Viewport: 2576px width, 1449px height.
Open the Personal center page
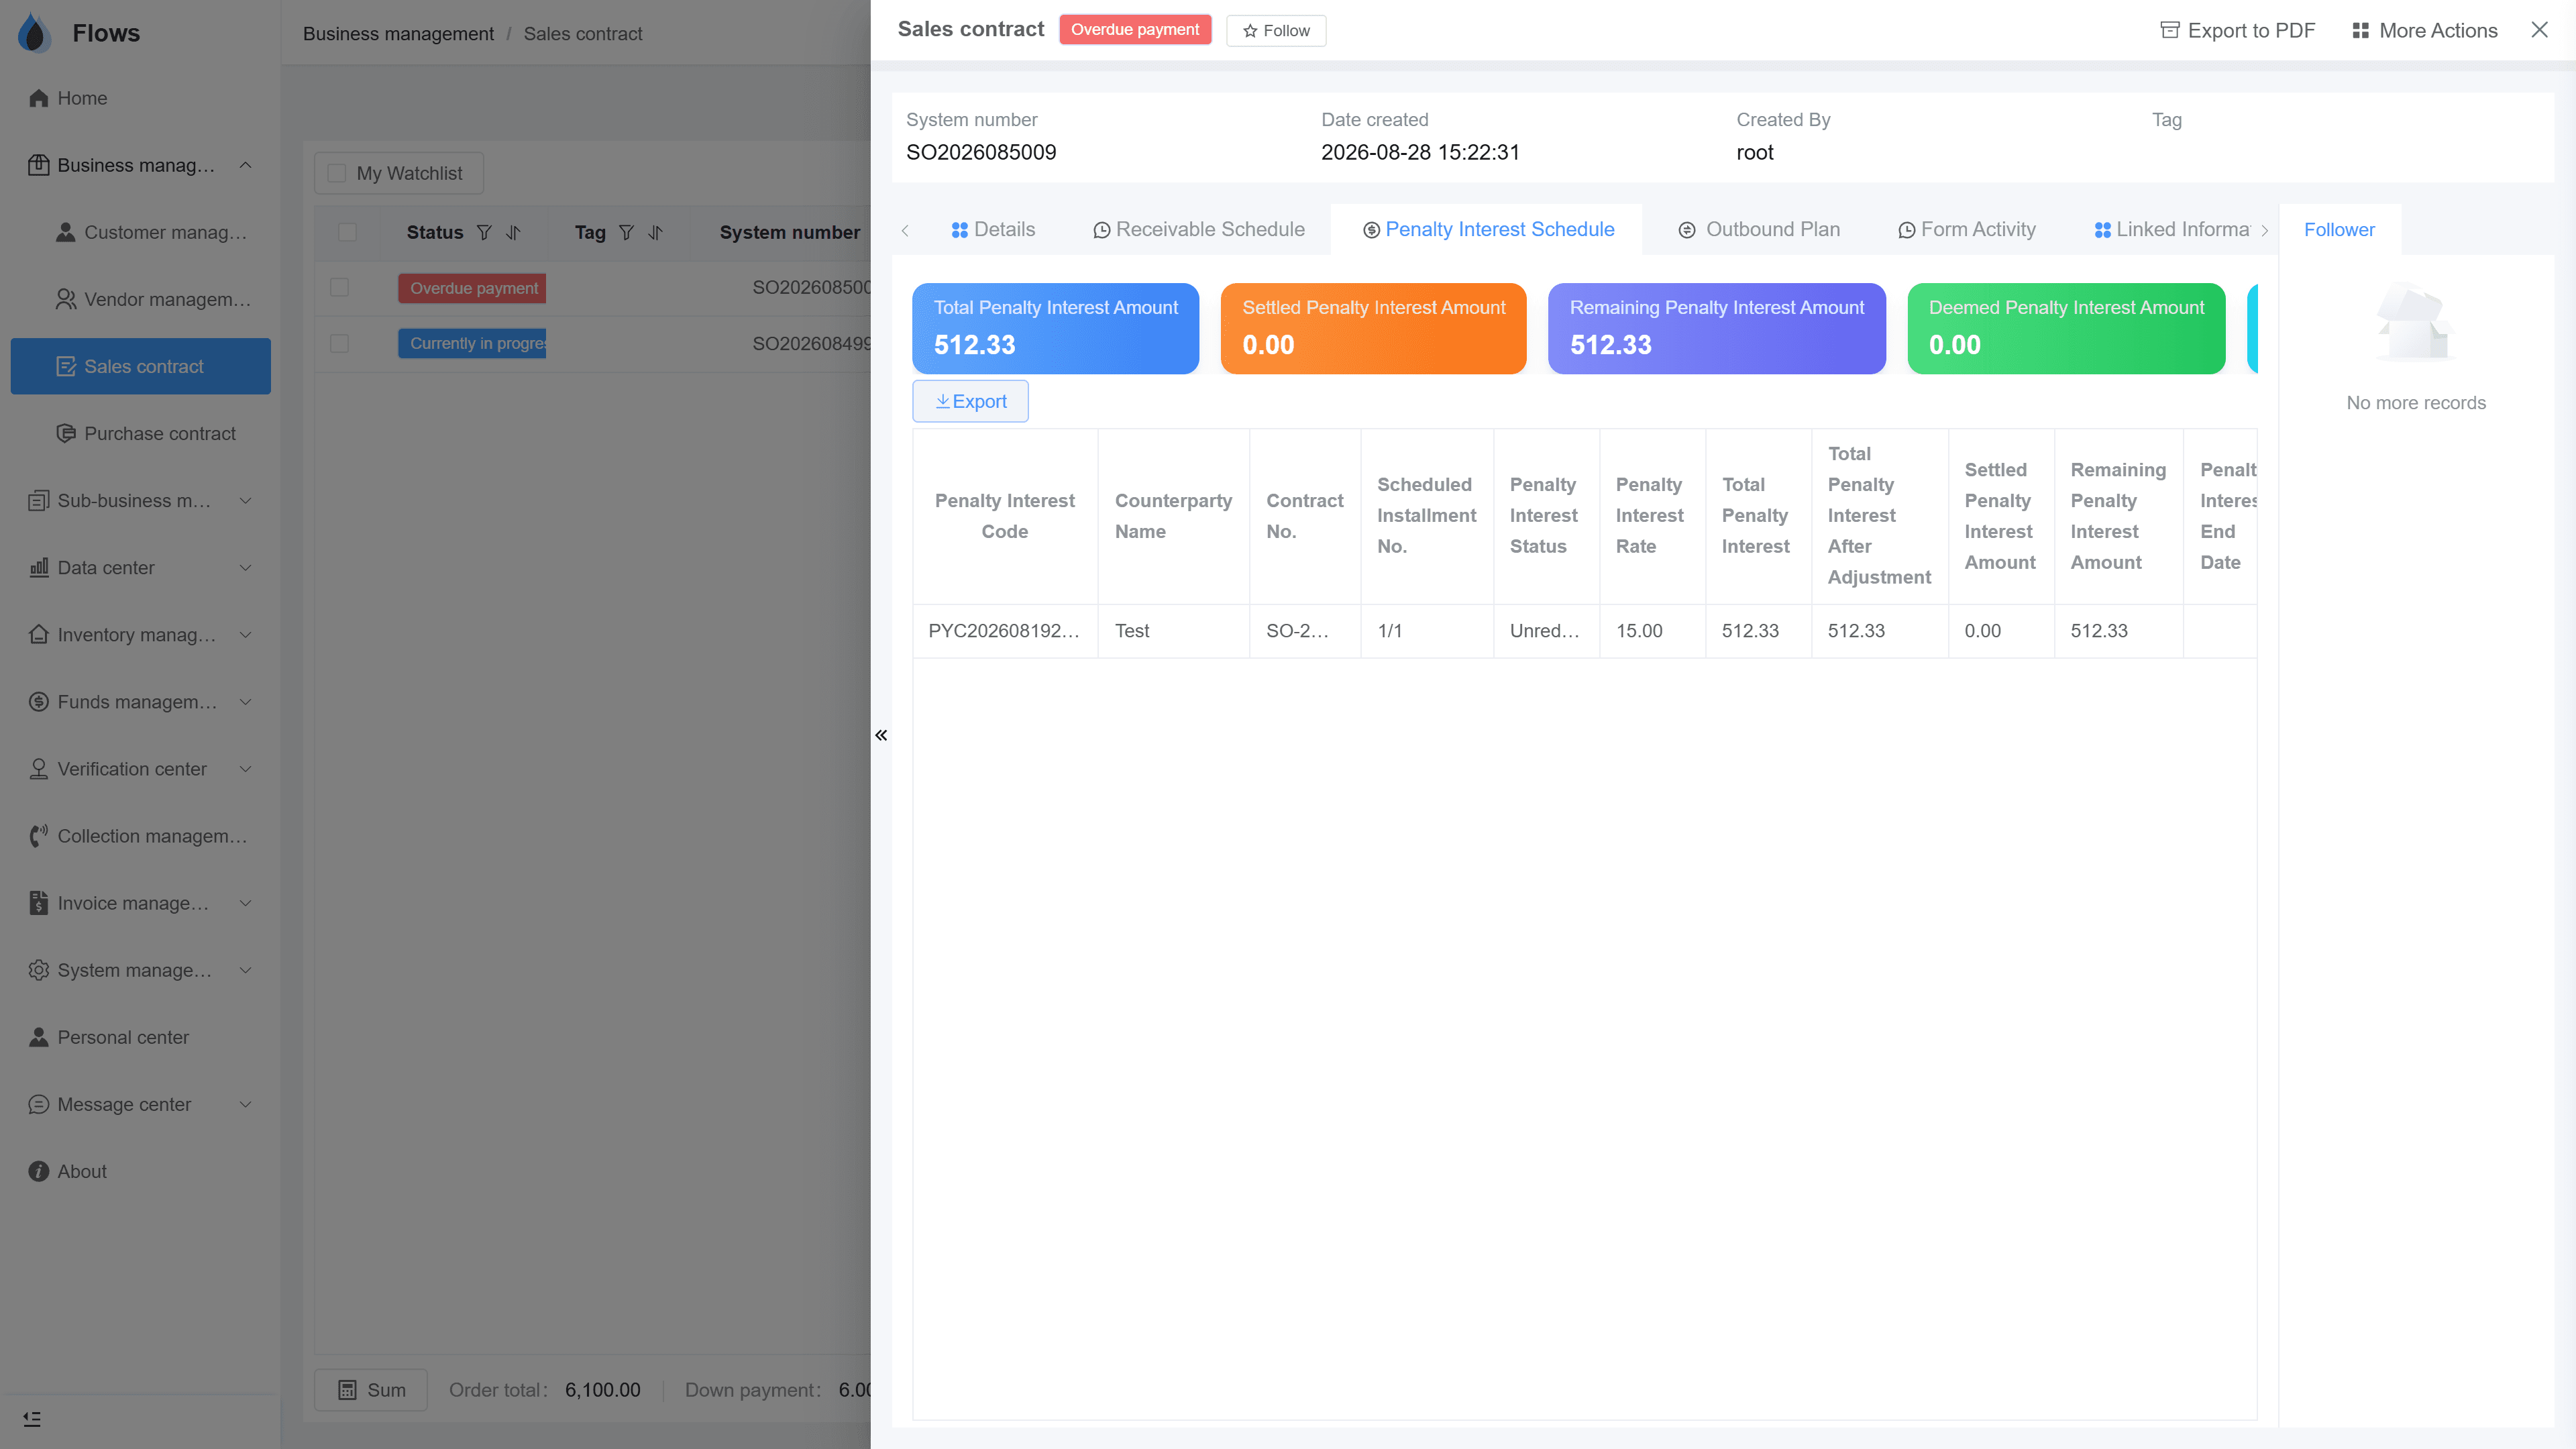point(140,1037)
